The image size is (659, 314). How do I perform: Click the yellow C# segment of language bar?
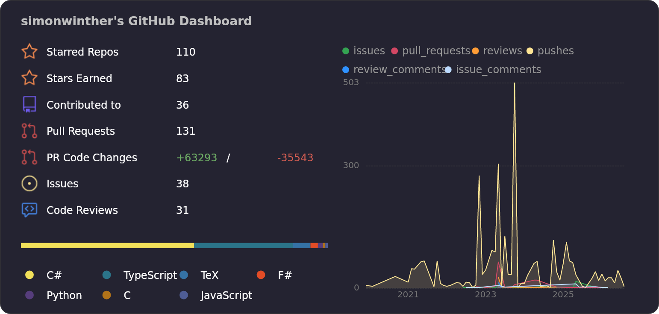(x=107, y=246)
